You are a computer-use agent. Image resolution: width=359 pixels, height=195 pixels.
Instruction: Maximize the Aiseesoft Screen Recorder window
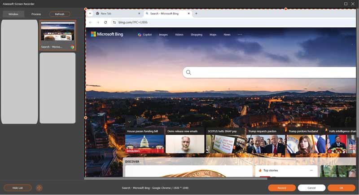(x=346, y=4)
